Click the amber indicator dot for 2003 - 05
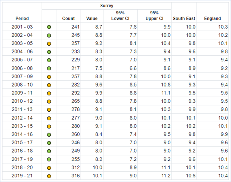This screenshot has width=231, height=182. 49,44
